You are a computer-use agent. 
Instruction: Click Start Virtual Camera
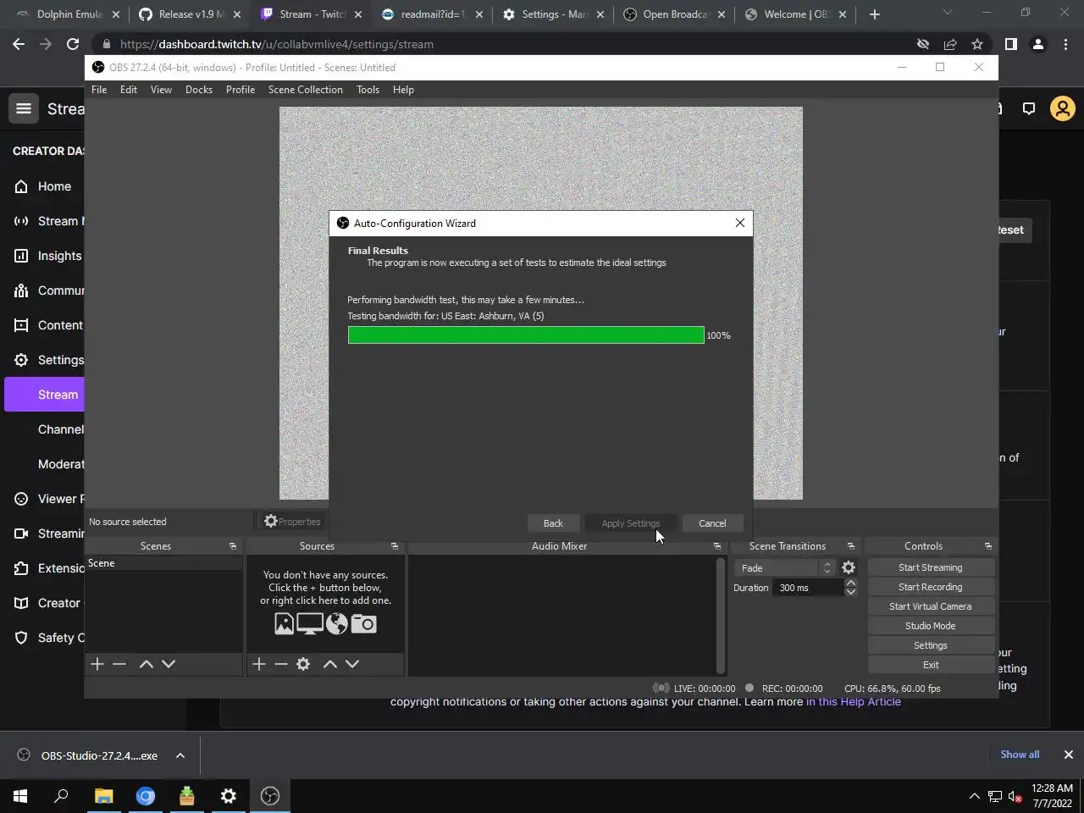point(930,606)
